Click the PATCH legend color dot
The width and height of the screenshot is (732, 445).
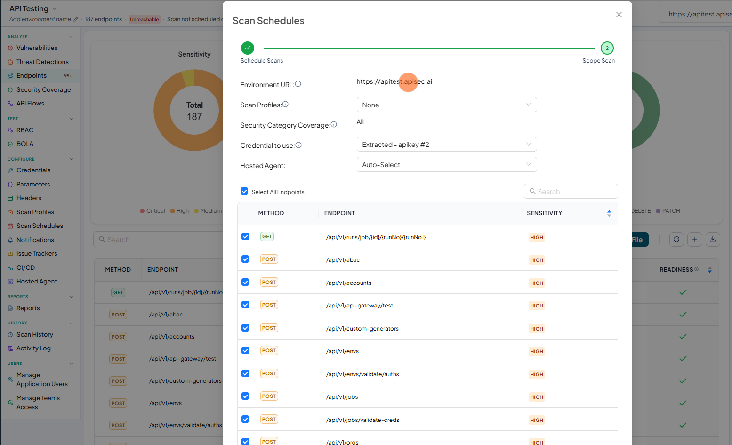(658, 211)
